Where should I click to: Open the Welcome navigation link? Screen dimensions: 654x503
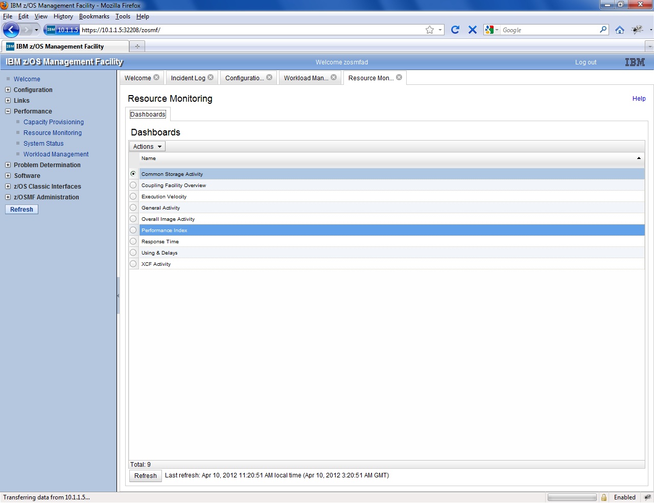[x=27, y=79]
